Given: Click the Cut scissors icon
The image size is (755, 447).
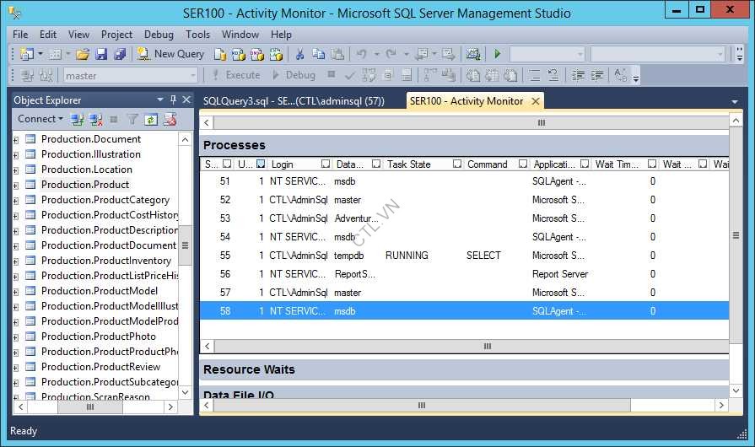Looking at the screenshot, I should (299, 54).
